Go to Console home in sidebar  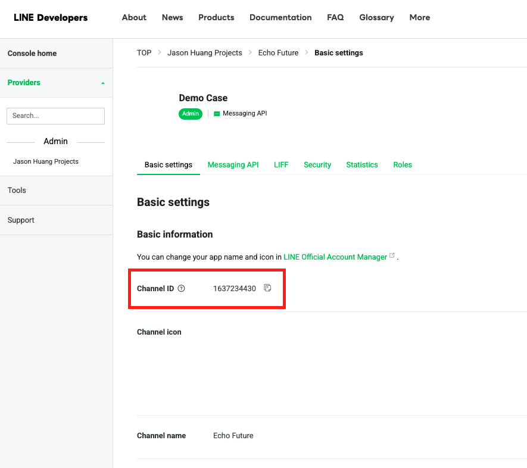32,53
